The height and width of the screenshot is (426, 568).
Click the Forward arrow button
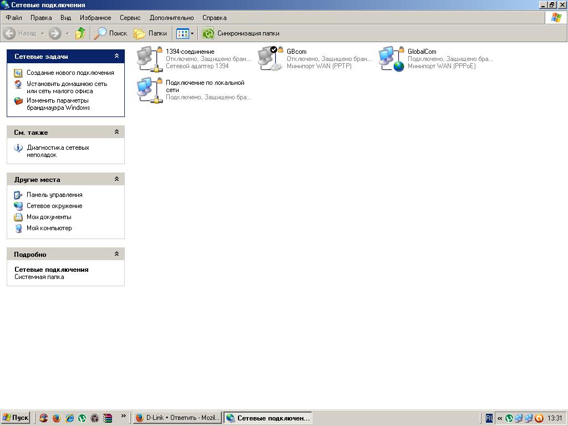click(55, 33)
